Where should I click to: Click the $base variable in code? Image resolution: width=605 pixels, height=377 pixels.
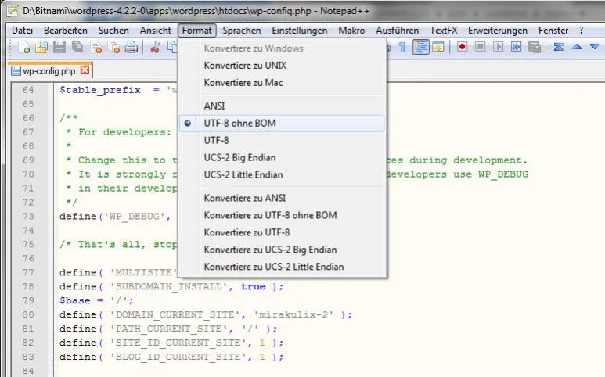click(x=75, y=300)
